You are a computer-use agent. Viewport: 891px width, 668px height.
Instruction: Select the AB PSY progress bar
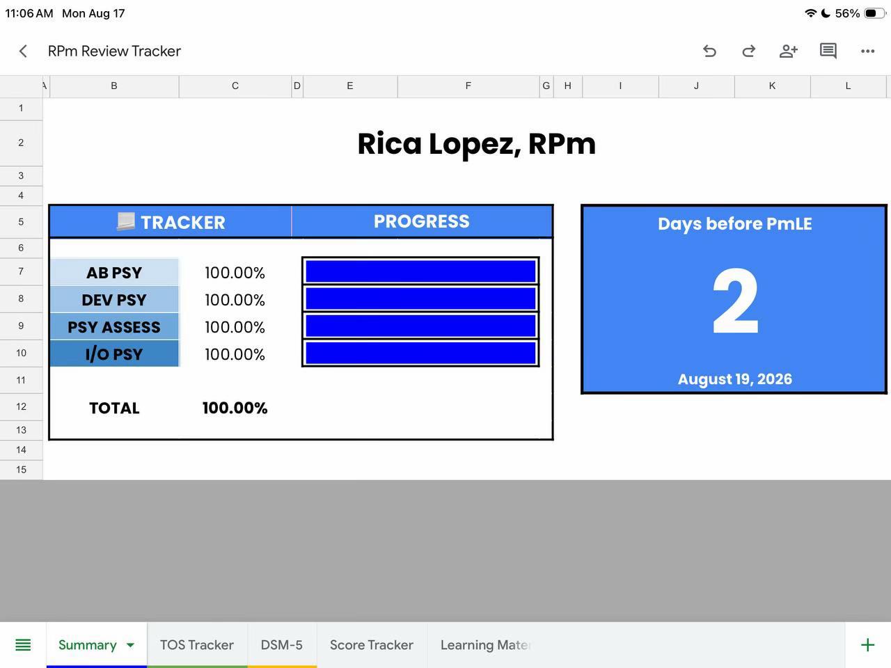(420, 271)
